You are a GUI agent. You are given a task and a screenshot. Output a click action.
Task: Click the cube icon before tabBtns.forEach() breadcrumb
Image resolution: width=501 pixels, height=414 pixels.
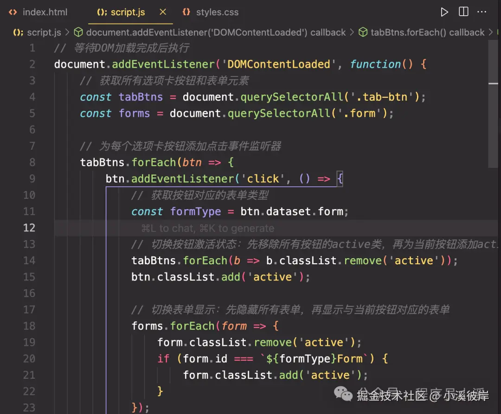363,32
